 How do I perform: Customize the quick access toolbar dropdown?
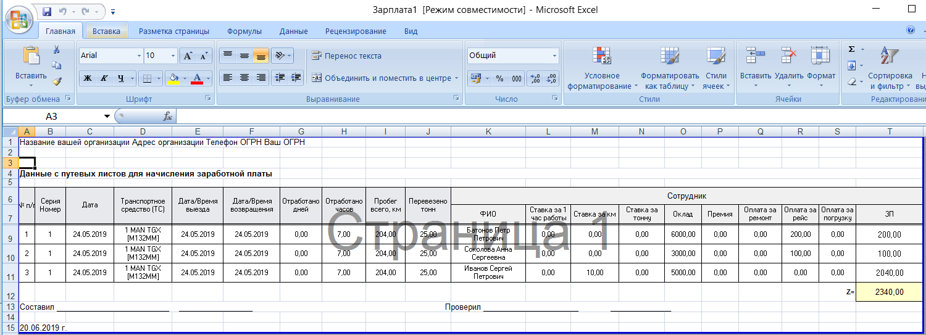tap(113, 12)
